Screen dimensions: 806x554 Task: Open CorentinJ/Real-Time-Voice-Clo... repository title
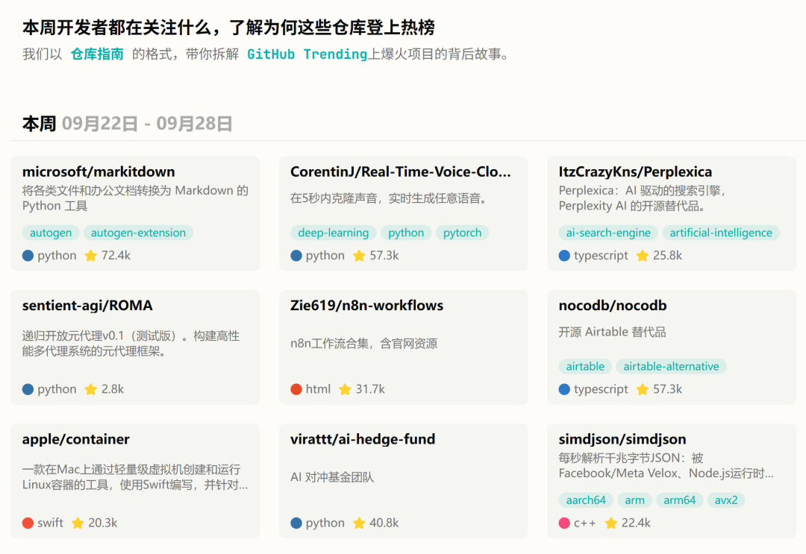pyautogui.click(x=401, y=171)
